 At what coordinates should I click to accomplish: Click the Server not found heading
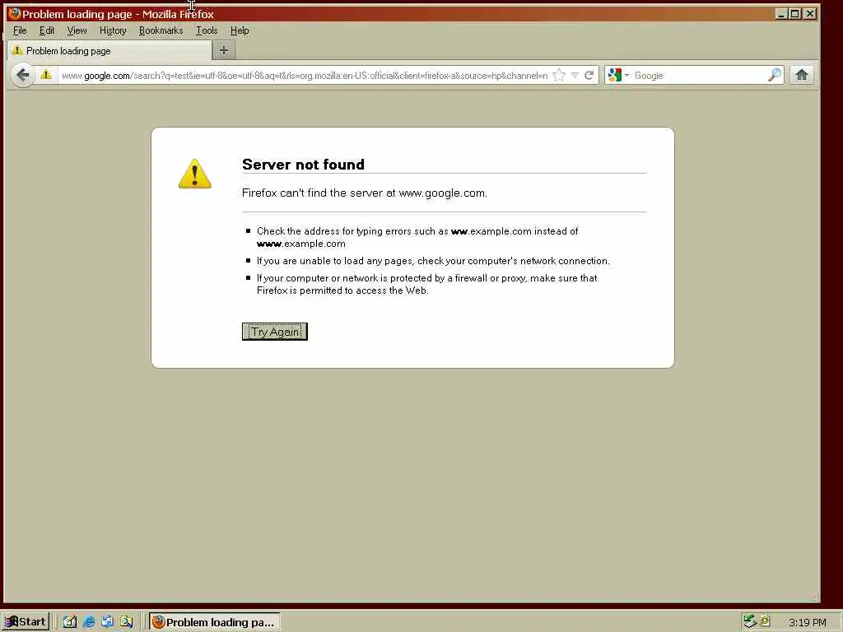303,165
